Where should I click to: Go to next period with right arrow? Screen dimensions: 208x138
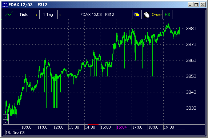point(60,14)
